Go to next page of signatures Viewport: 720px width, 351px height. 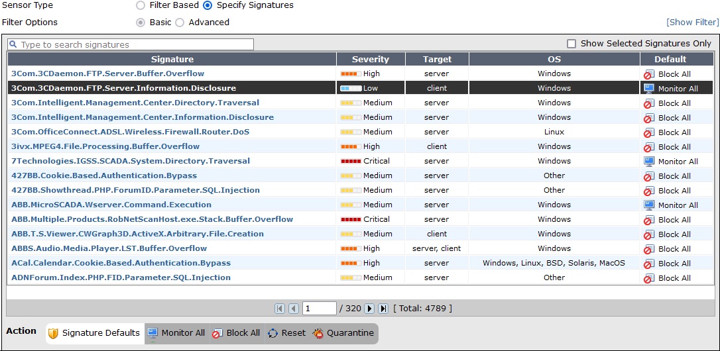(x=369, y=309)
